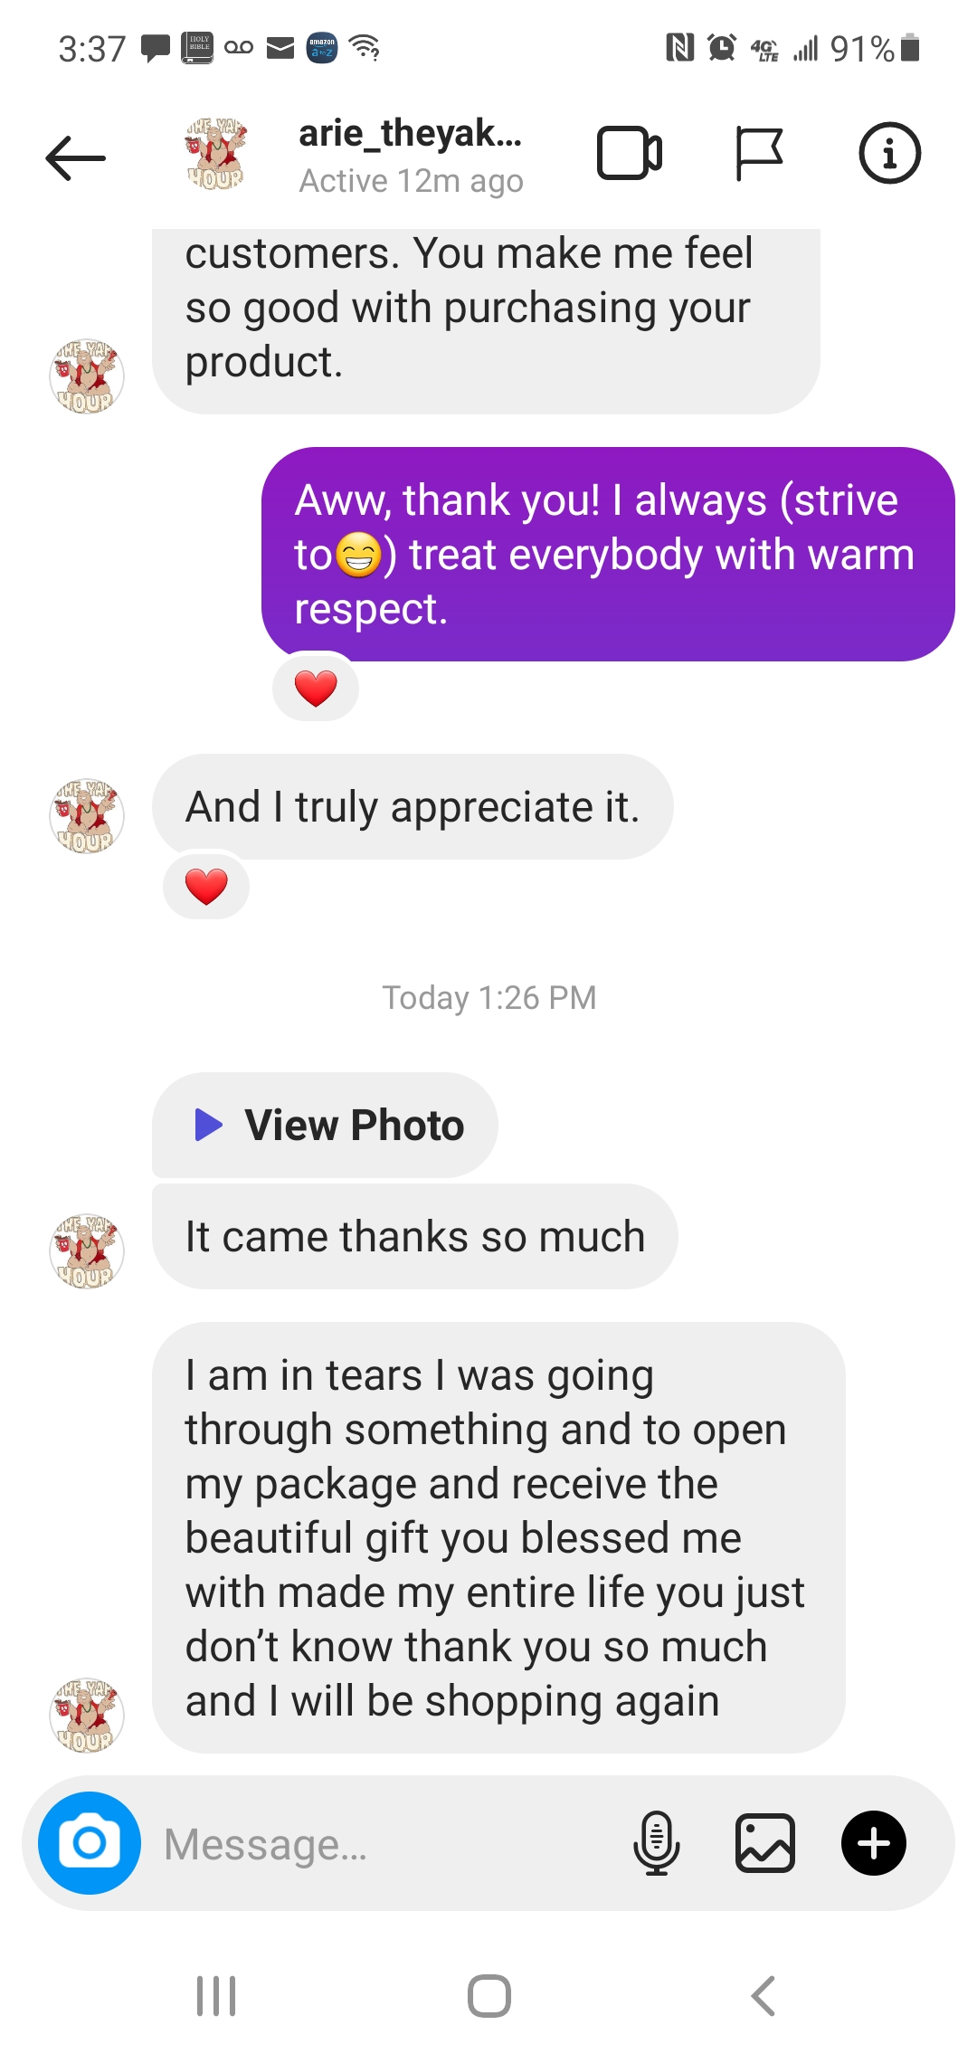The image size is (977, 2063).
Task: Open conversation info details icon
Action: (x=889, y=153)
